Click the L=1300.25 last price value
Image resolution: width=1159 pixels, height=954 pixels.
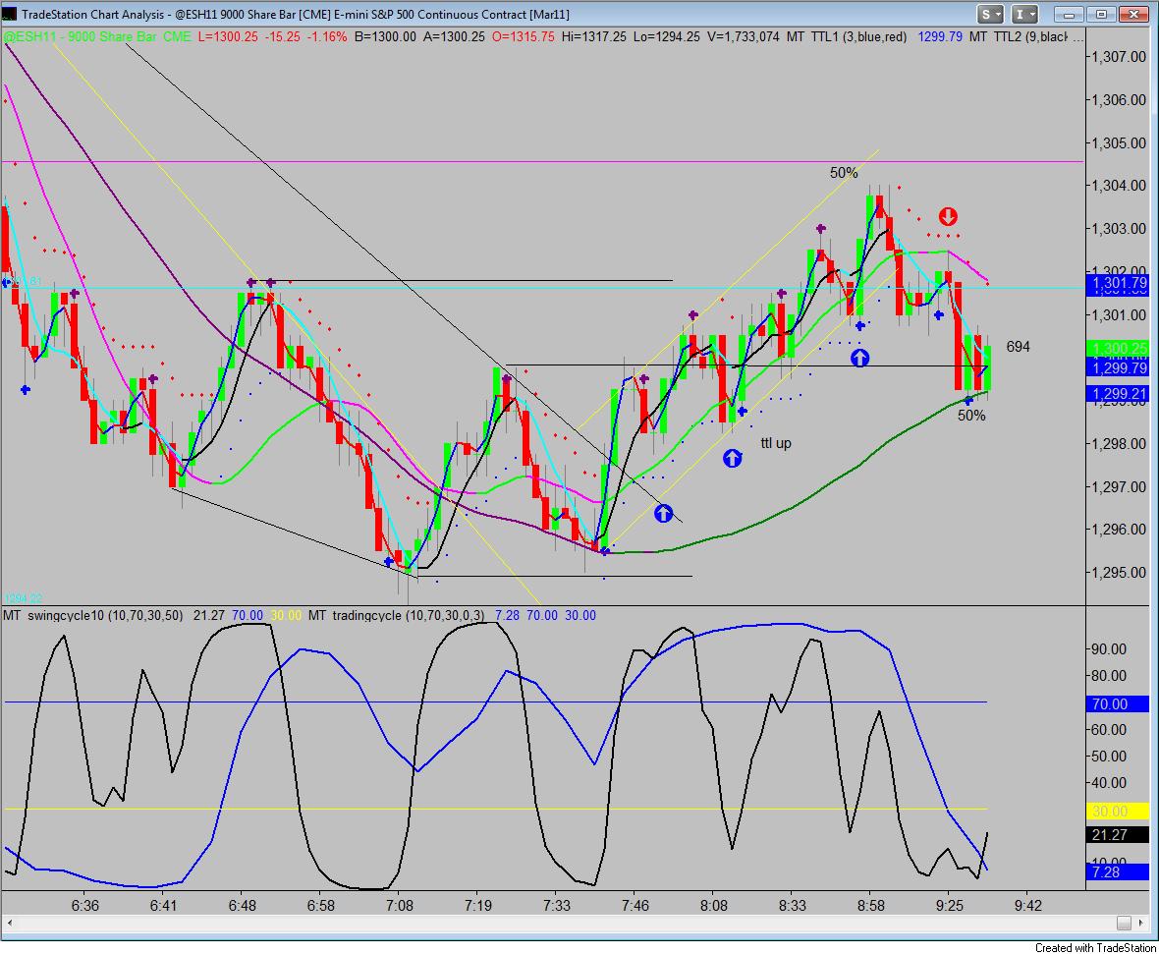228,36
